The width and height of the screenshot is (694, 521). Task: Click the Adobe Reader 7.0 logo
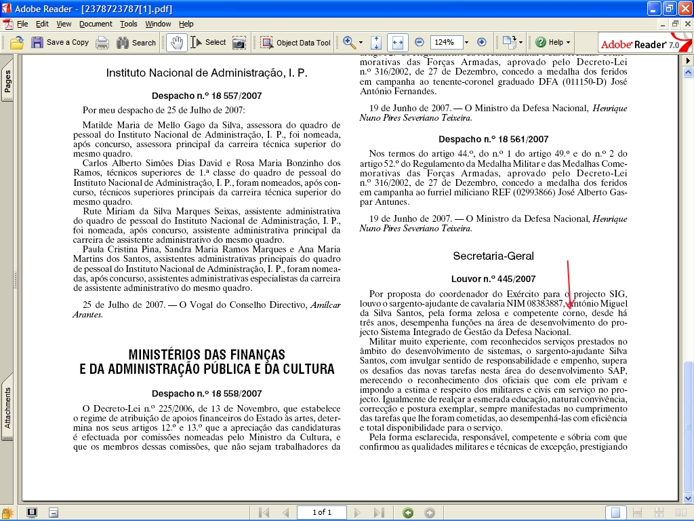pos(644,43)
